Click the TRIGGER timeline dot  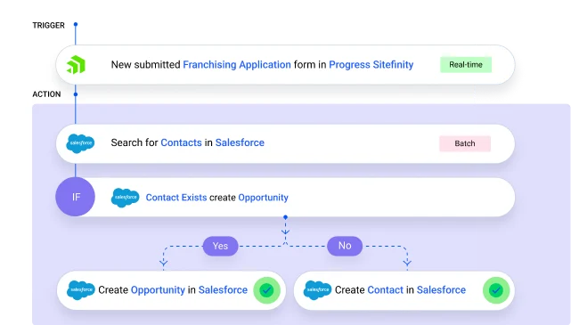76,24
